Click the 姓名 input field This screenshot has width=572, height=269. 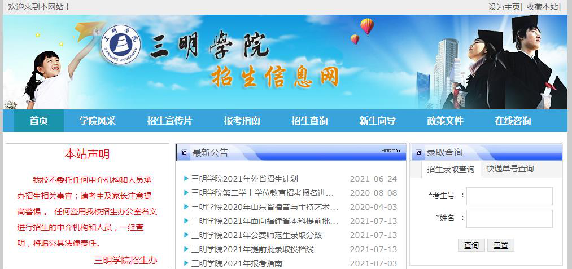click(509, 219)
